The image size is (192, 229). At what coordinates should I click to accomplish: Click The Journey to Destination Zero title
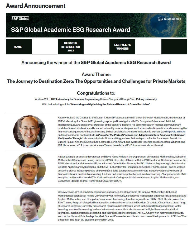(x=96, y=81)
